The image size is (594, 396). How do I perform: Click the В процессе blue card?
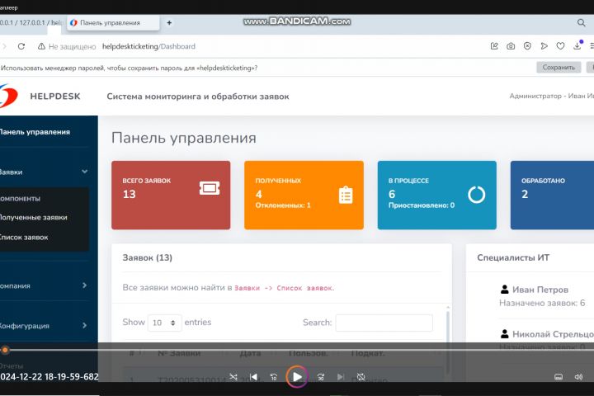pyautogui.click(x=436, y=196)
